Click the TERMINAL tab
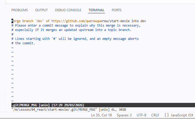Viewport: 195px width, 119px height. coord(96,10)
